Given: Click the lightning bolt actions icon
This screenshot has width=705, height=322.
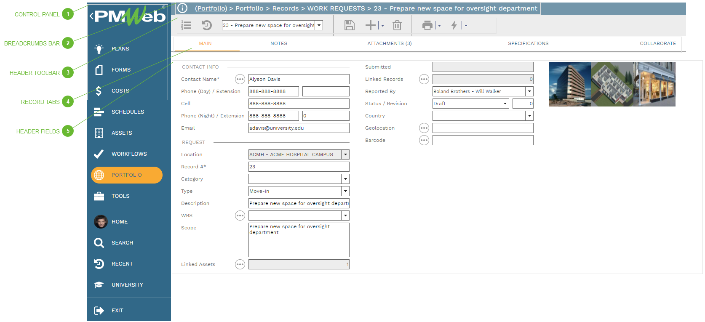Looking at the screenshot, I should 454,26.
